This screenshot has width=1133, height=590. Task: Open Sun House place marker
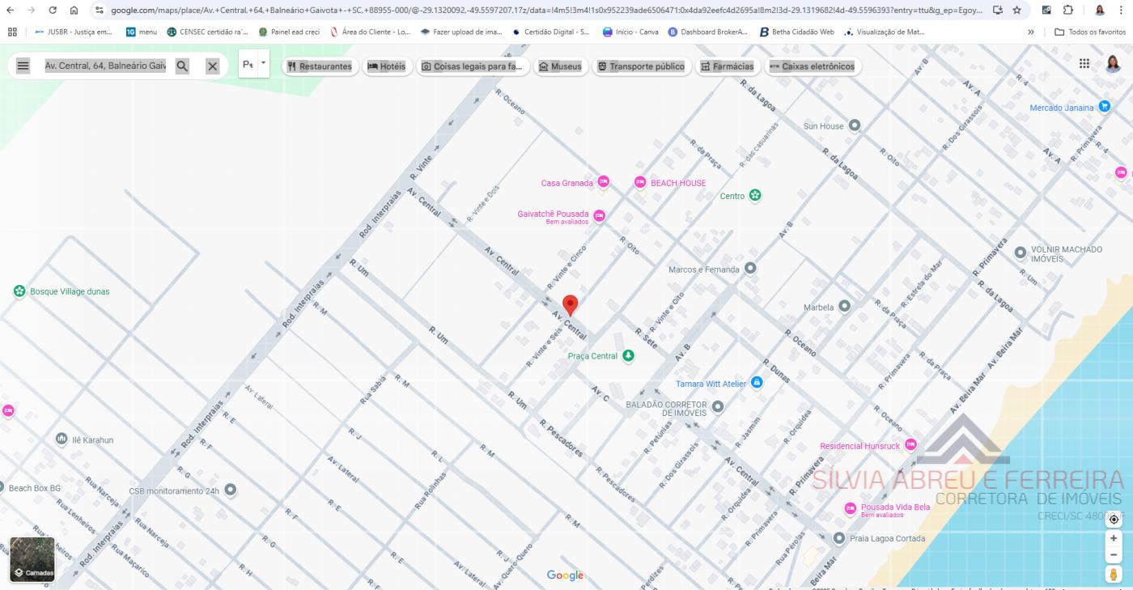[854, 125]
